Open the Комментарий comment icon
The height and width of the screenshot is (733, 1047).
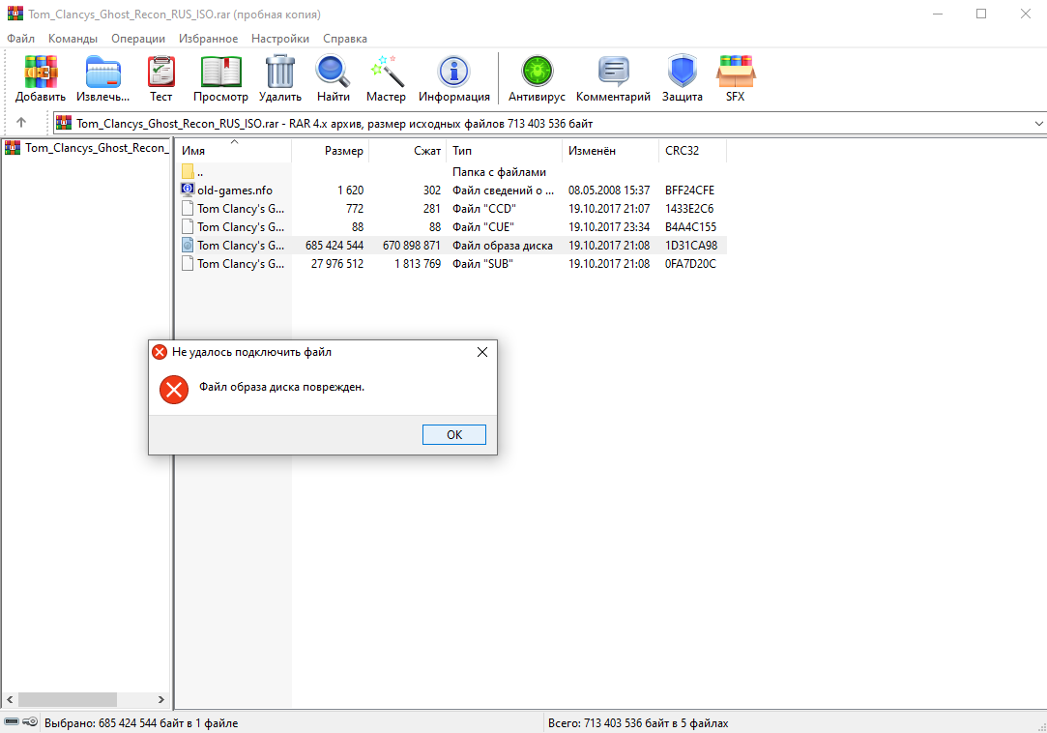pos(613,72)
